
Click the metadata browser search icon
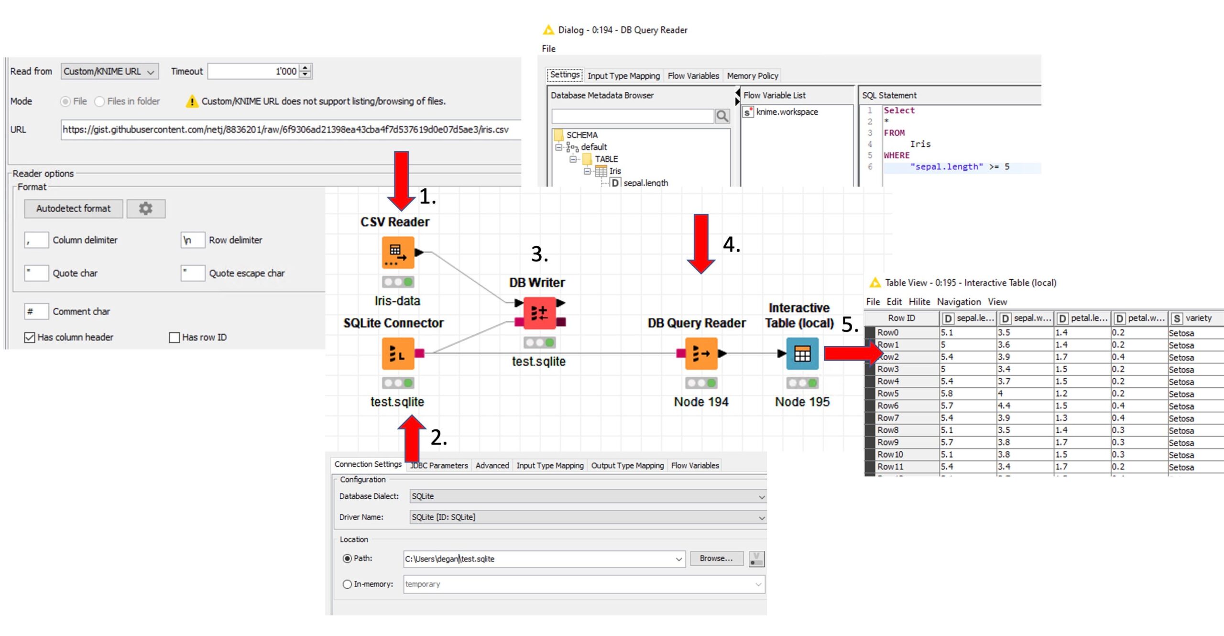point(722,116)
